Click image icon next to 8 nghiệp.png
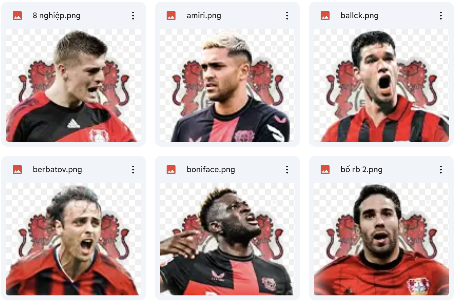 tap(17, 16)
